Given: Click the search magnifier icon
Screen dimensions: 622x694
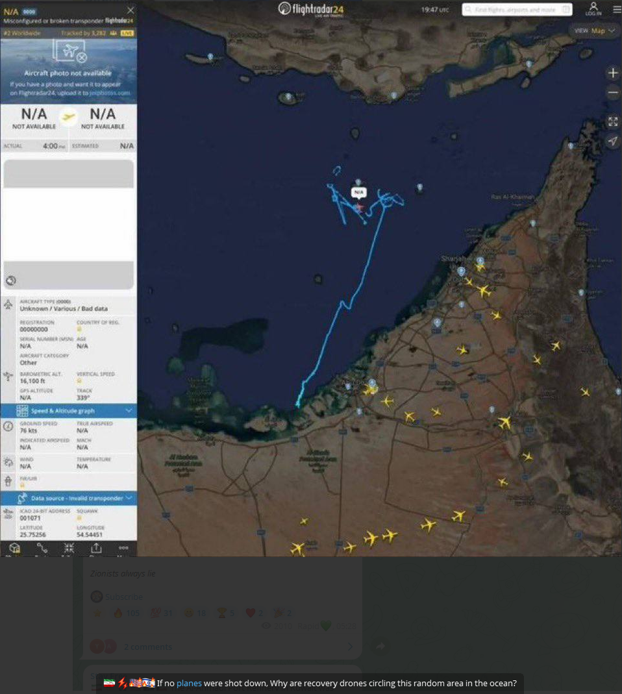Looking at the screenshot, I should point(468,9).
